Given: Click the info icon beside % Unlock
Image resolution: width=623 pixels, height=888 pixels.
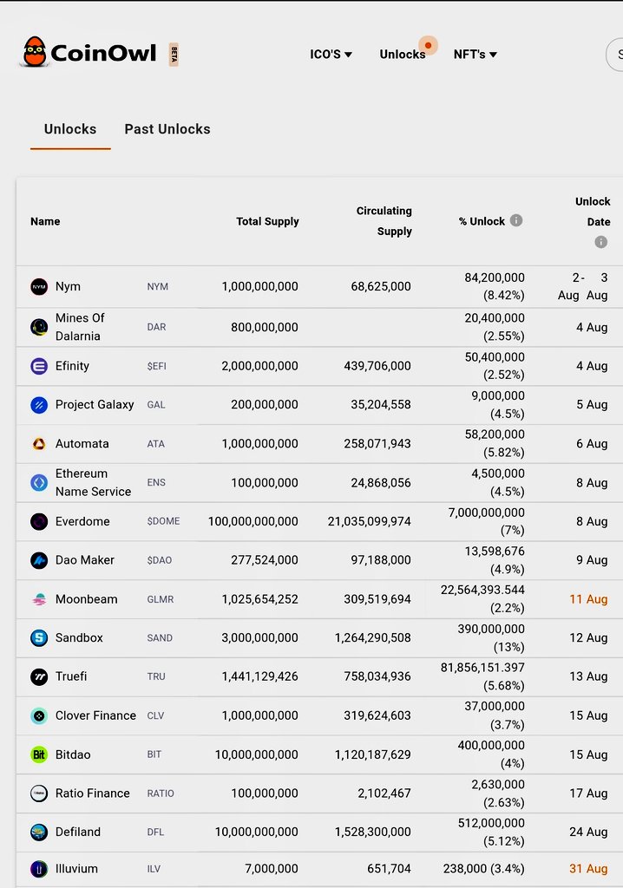Looking at the screenshot, I should 516,220.
